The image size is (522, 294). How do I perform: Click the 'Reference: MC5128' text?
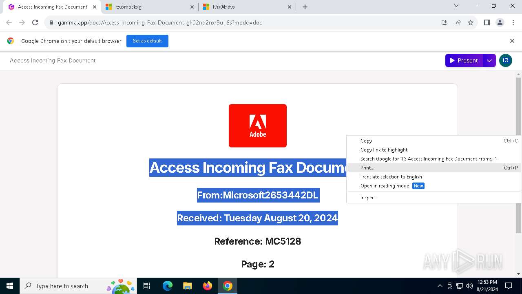258,241
